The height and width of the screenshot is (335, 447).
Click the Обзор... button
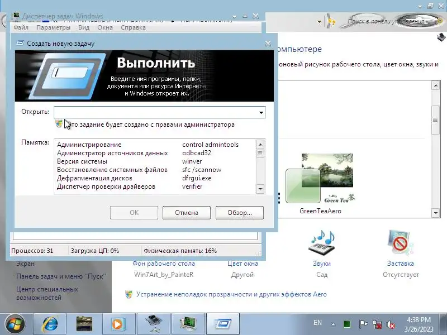[x=240, y=213]
